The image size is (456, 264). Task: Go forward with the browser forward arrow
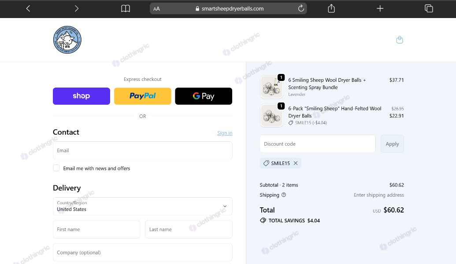point(77,9)
